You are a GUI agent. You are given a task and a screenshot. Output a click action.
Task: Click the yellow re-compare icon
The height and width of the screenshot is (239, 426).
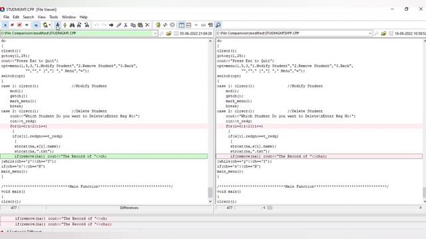click(158, 25)
